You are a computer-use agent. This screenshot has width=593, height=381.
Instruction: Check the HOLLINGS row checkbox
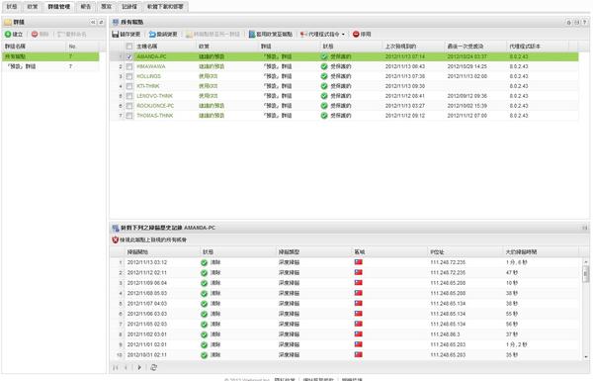coord(129,76)
